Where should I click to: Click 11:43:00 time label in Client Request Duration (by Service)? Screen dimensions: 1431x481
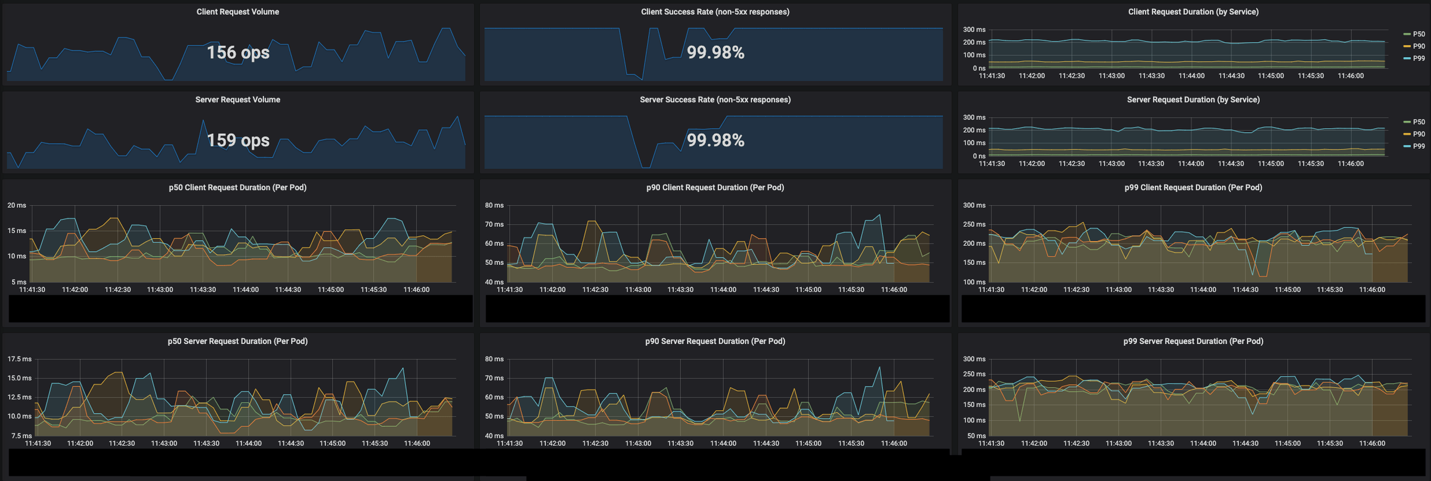pos(1111,76)
